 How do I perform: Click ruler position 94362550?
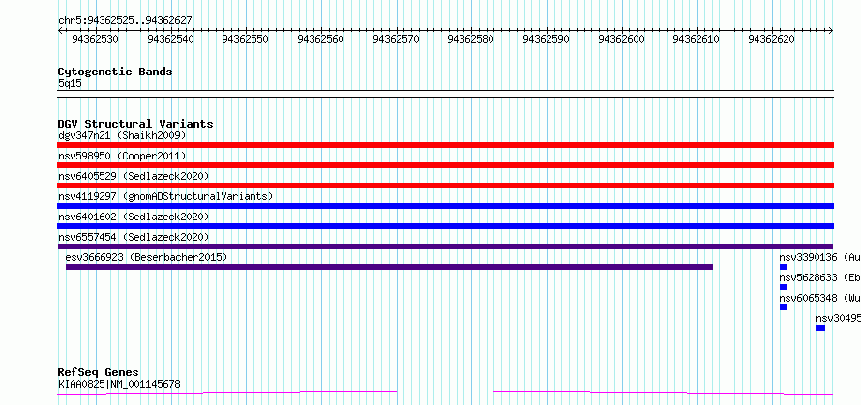[x=246, y=39]
